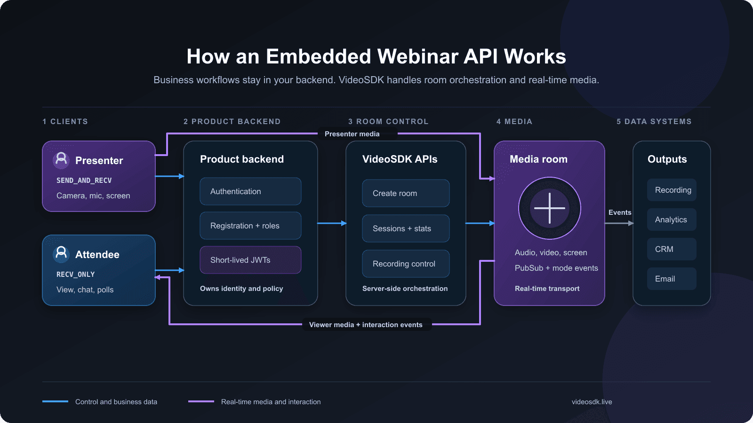
Task: Click the Recording control box
Action: pyautogui.click(x=406, y=264)
